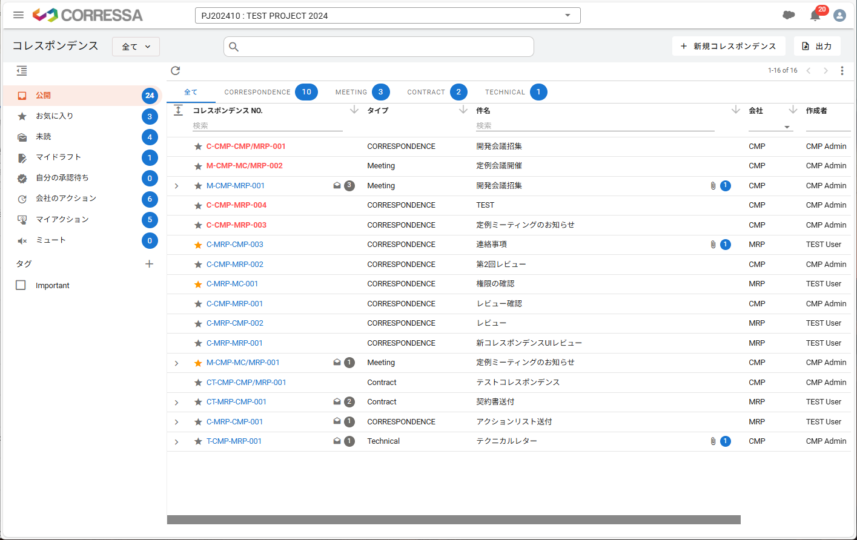This screenshot has height=540, width=857.
Task: Open the hamburger navigation menu
Action: pyautogui.click(x=18, y=15)
